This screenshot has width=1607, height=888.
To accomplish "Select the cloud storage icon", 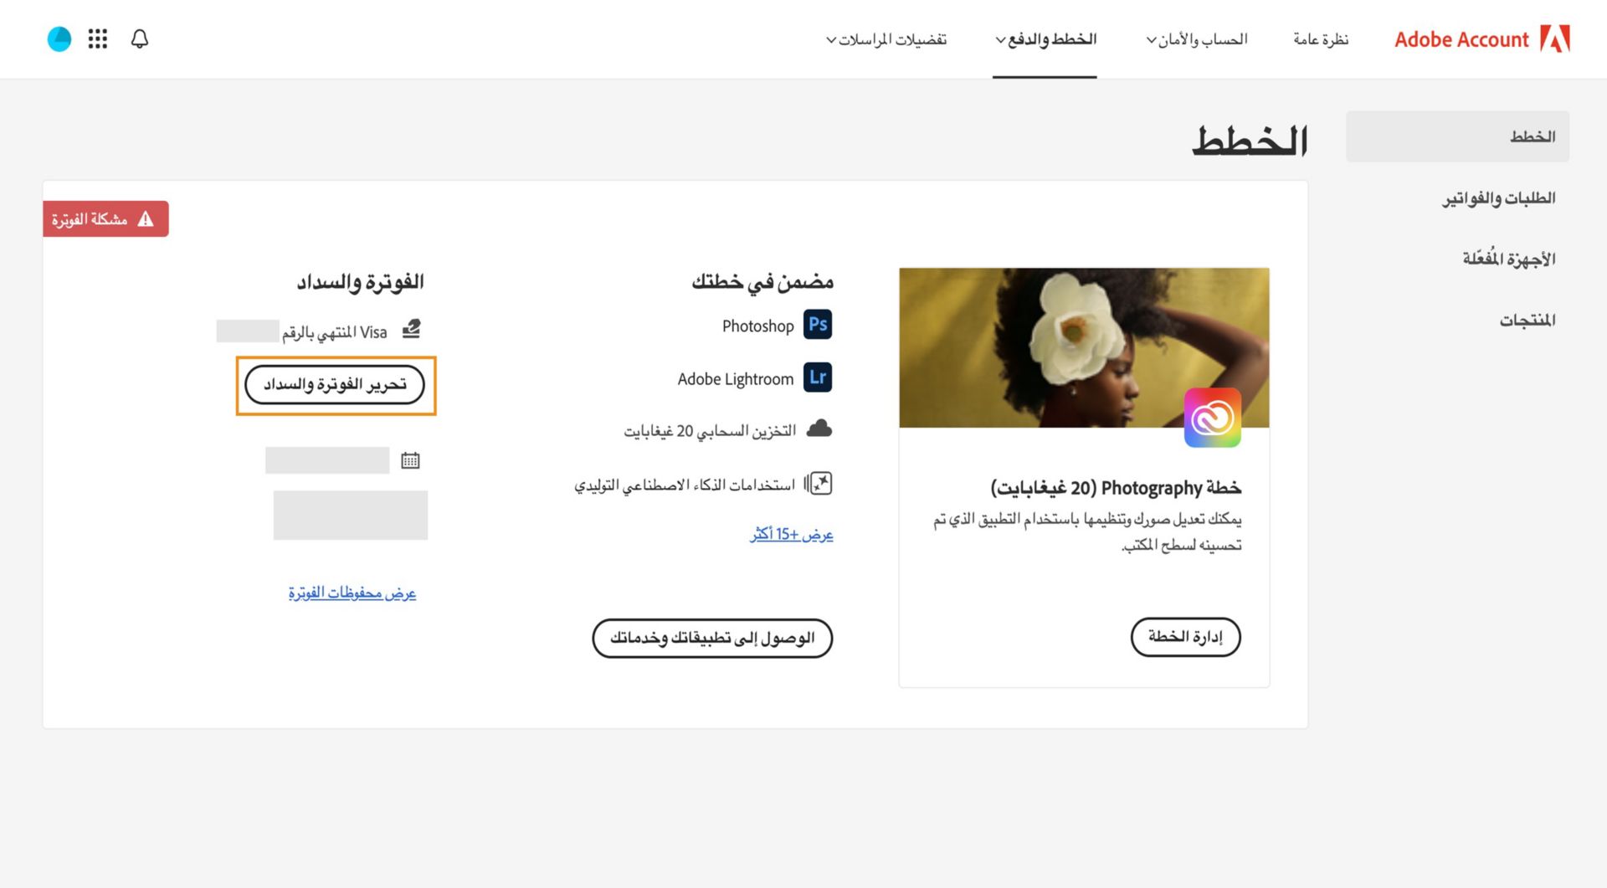I will tap(819, 429).
